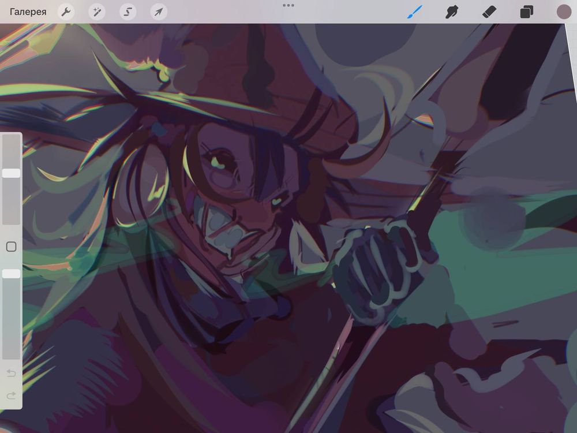
Task: Click the brush size slider handle
Action: pyautogui.click(x=12, y=173)
